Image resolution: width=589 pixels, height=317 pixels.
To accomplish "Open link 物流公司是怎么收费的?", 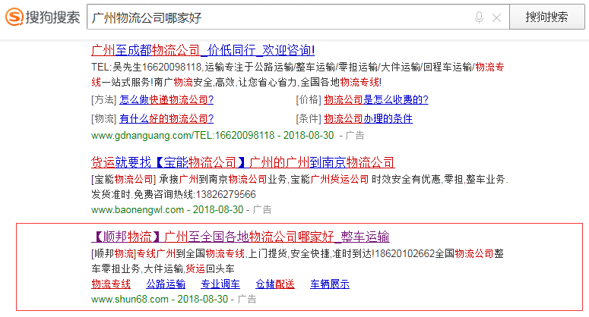I will (376, 99).
